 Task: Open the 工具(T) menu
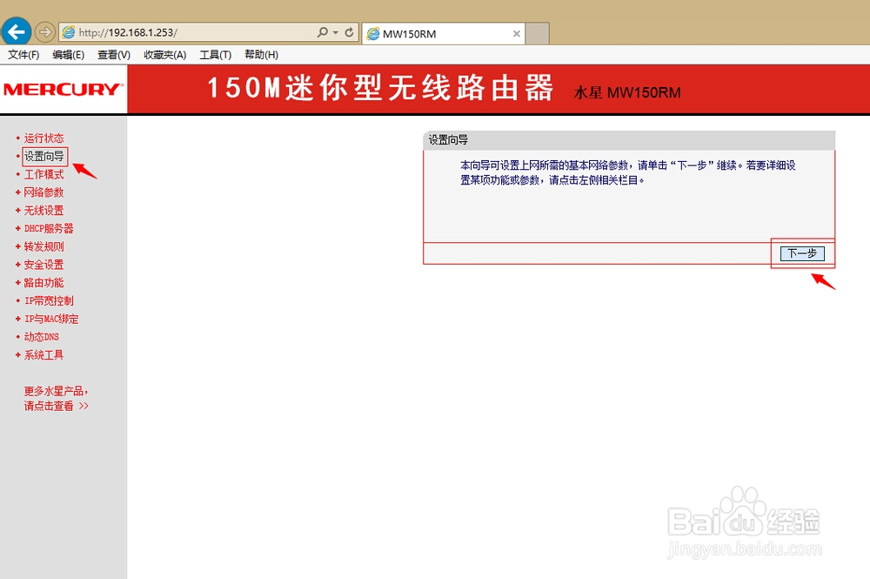[215, 54]
